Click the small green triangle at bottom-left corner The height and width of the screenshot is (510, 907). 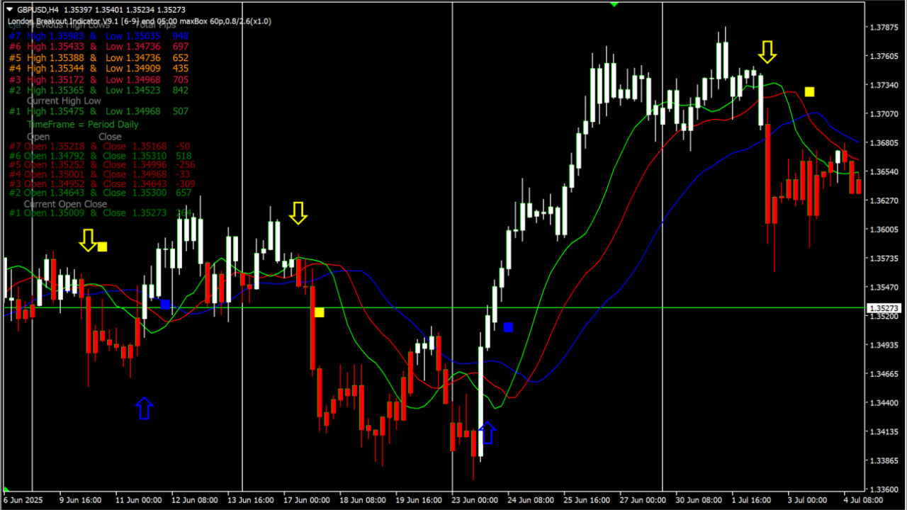tap(6, 489)
